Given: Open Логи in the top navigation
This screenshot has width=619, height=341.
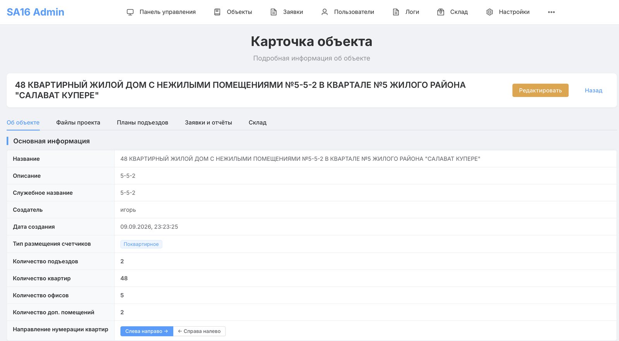Looking at the screenshot, I should click(x=412, y=12).
